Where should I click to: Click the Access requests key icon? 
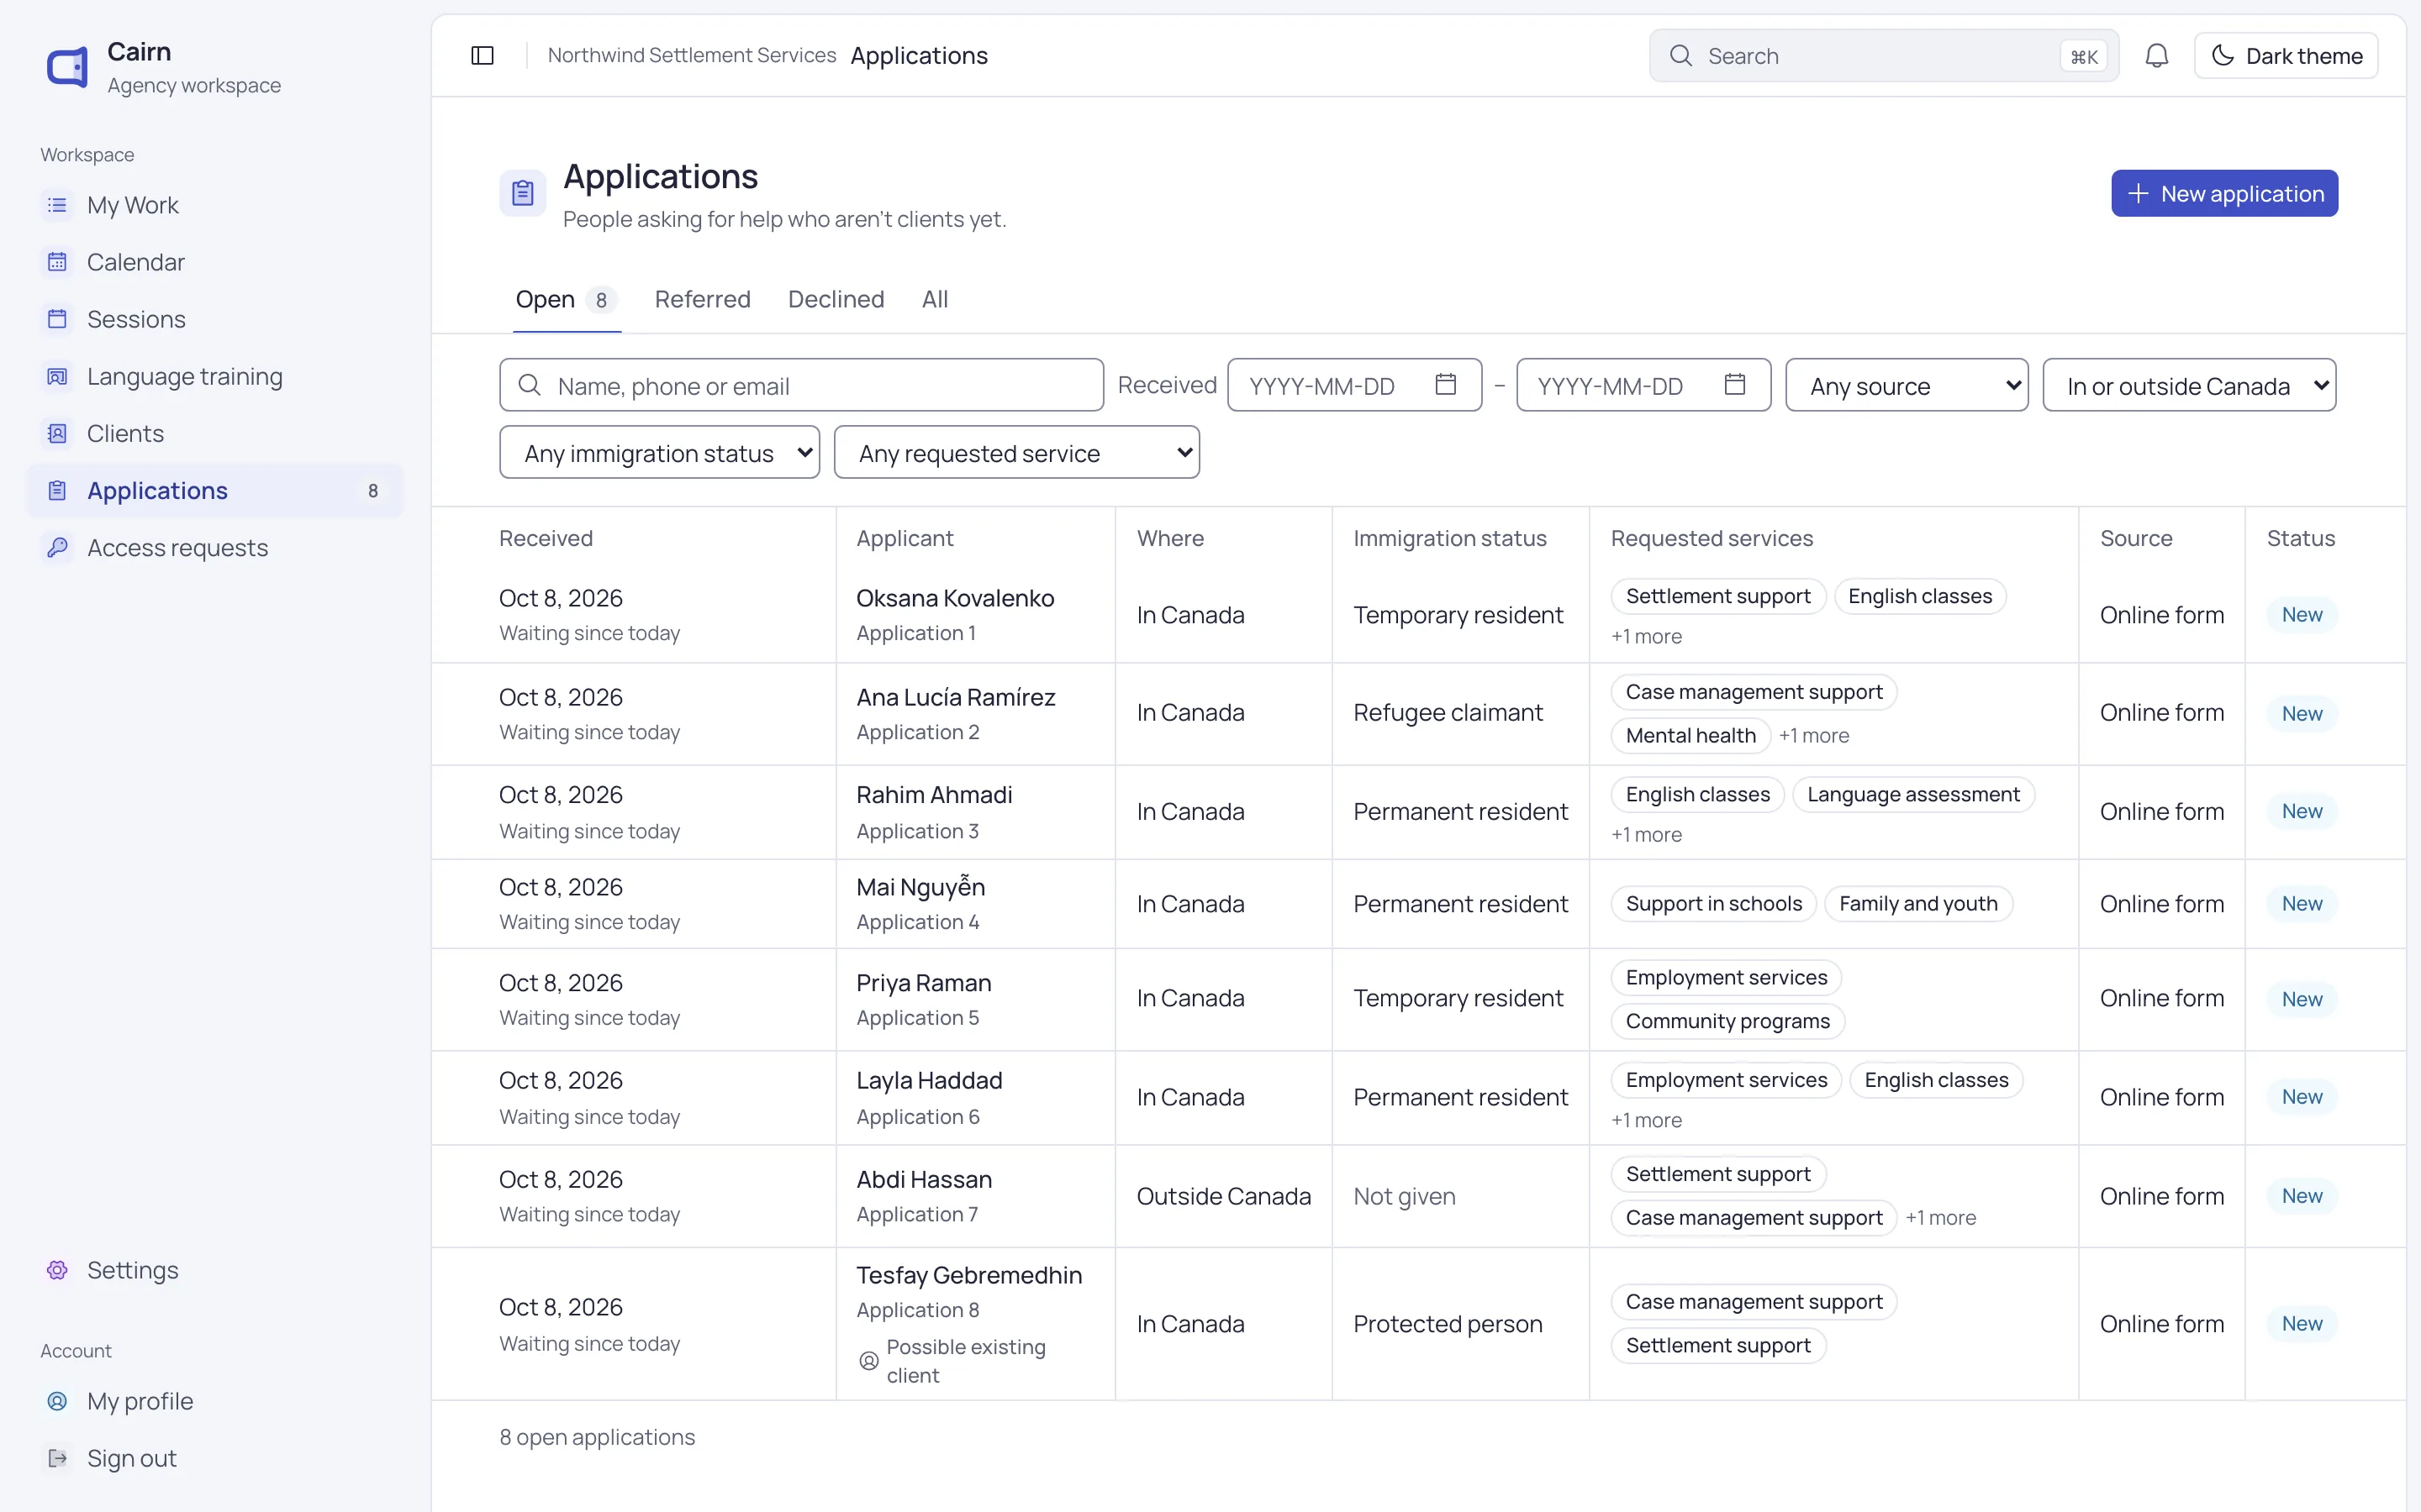click(57, 547)
